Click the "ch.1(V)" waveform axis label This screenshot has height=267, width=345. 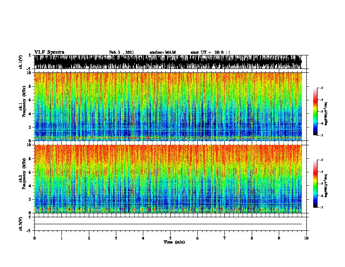point(20,62)
